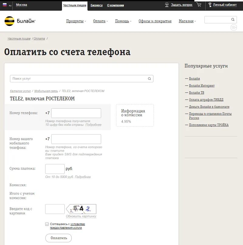
Task: Open Офисы и покрытие menu item
Action: coord(155,21)
